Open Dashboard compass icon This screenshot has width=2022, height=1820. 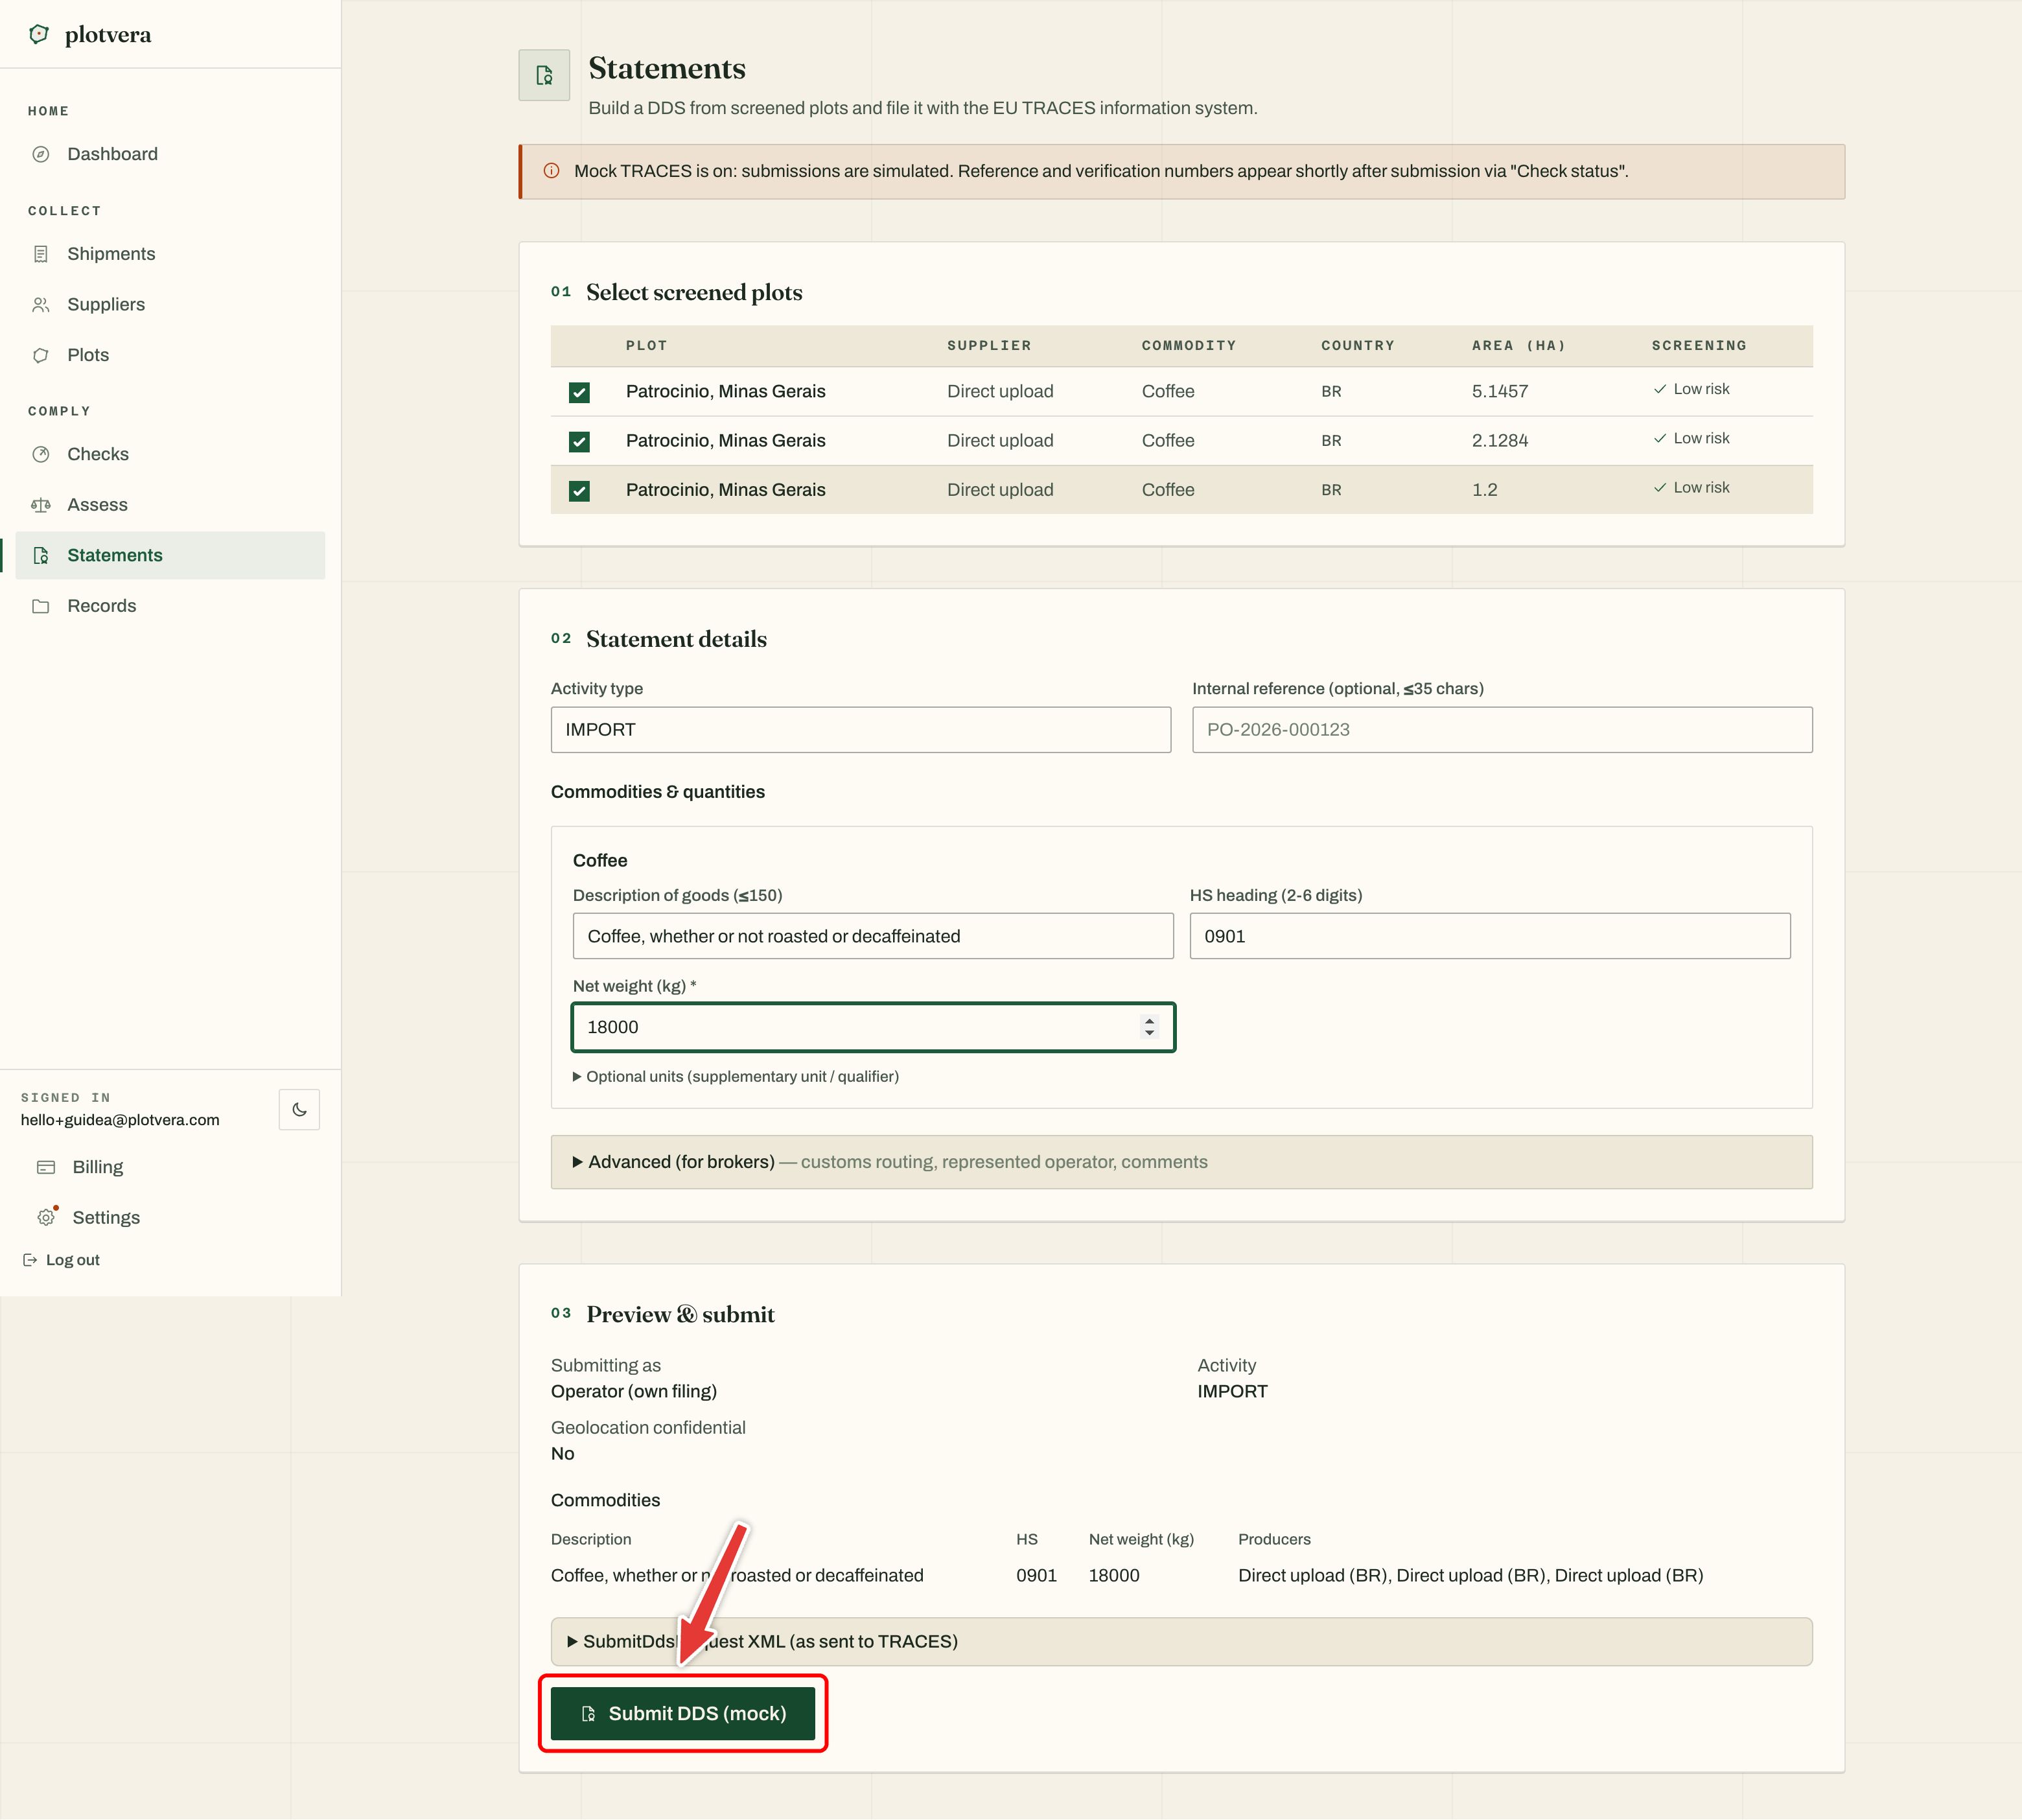41,154
